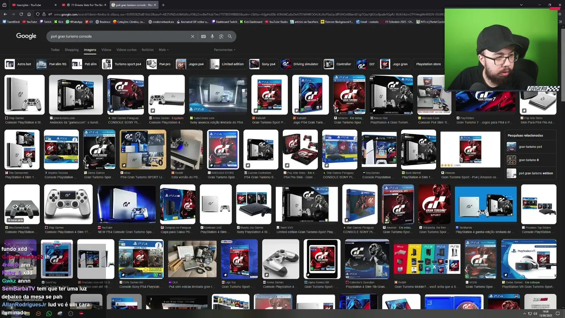The width and height of the screenshot is (565, 318).
Task: Open the Kick Dashboard bookmark
Action: coord(252,22)
